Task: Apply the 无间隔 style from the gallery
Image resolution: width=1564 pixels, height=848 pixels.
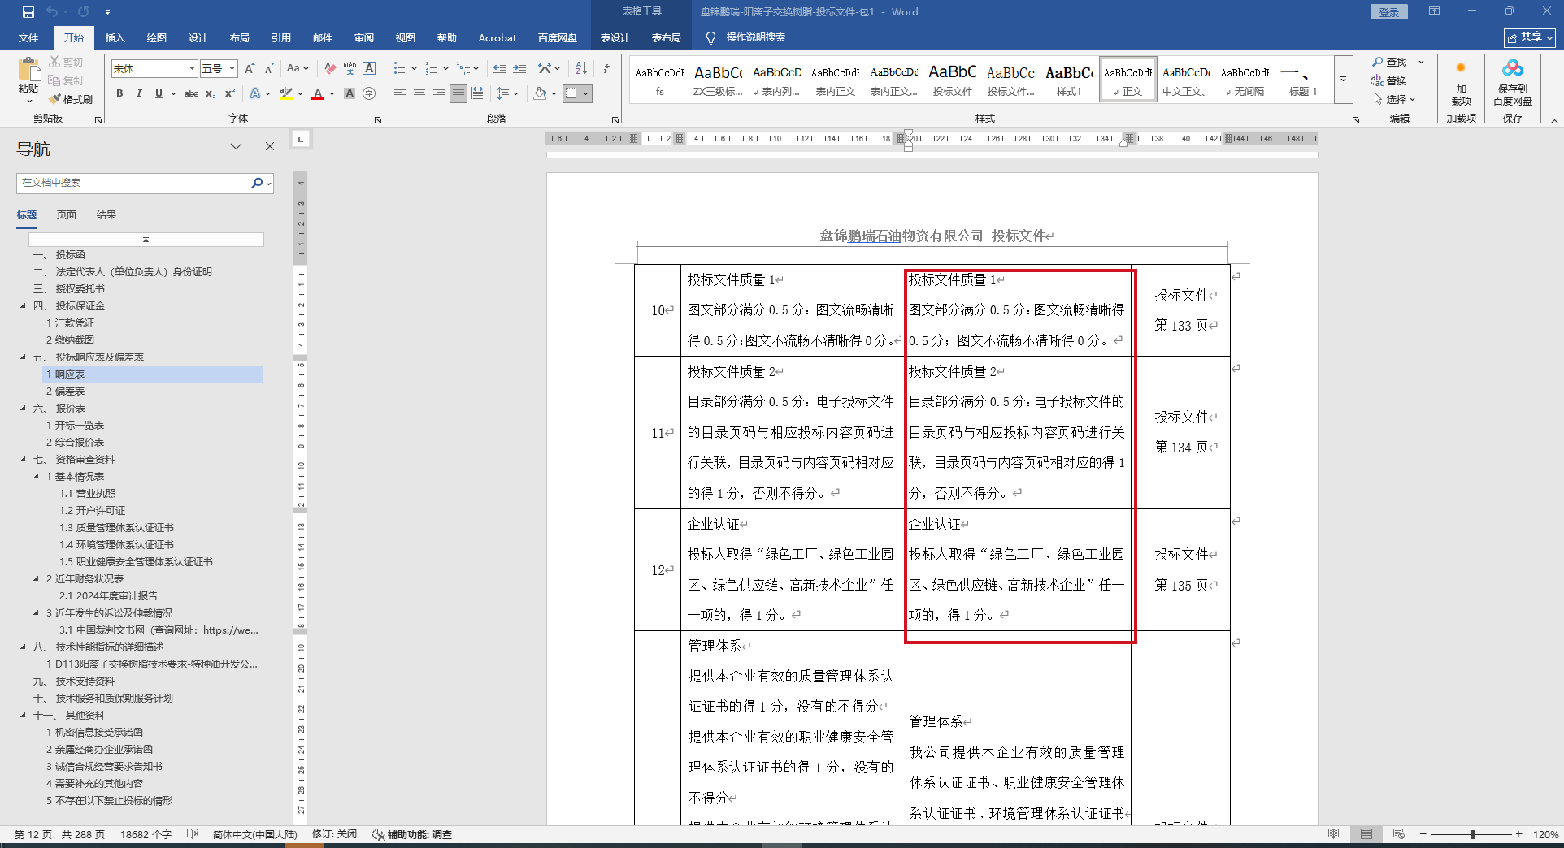Action: (x=1245, y=80)
